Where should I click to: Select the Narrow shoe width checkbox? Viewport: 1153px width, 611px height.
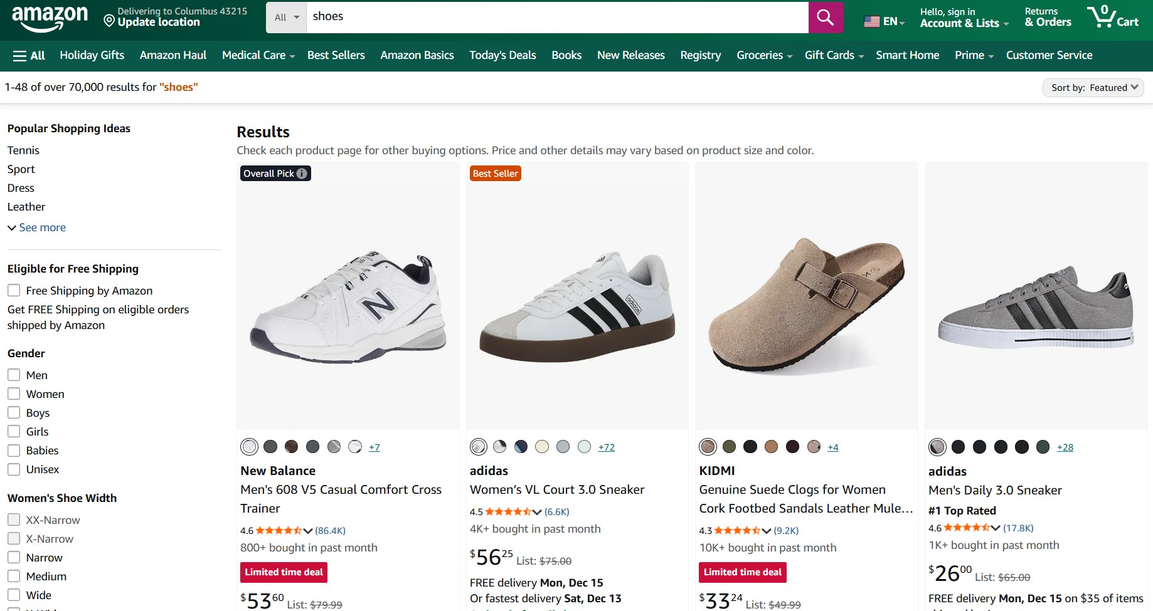point(13,557)
